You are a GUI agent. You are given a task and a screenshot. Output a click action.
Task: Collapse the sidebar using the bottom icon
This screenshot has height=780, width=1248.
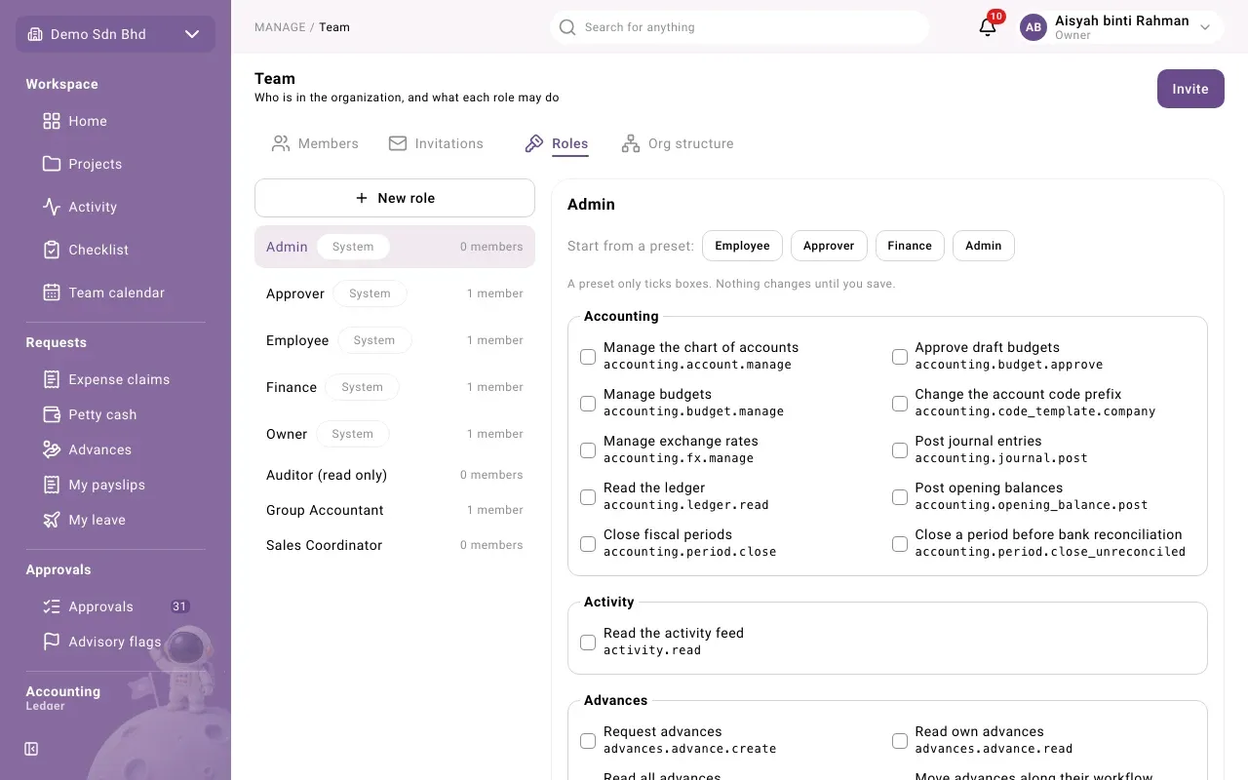[31, 749]
